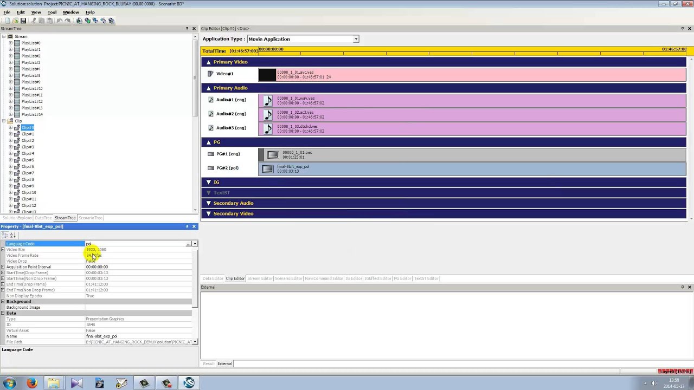Screen dimensions: 694x390
Task: Collapse the Primary Audio section
Action: point(208,88)
